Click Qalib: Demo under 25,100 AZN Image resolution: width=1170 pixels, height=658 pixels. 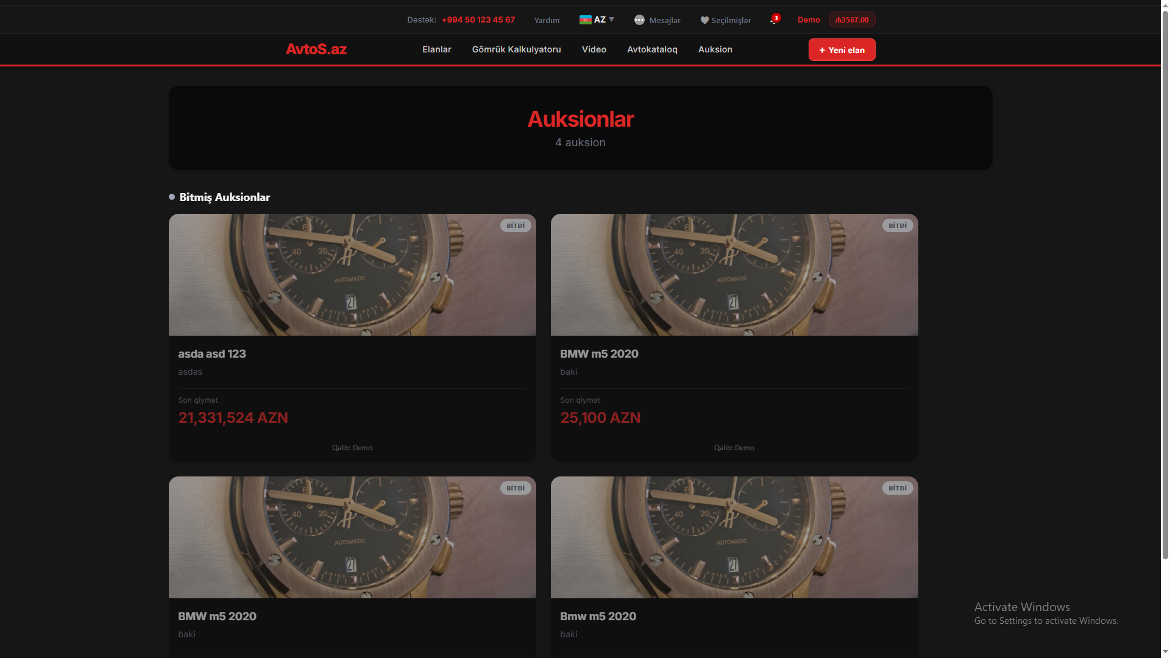[734, 448]
